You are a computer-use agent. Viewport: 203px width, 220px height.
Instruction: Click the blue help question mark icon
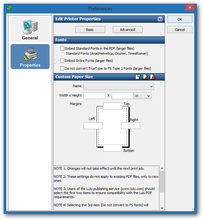[x=160, y=19]
